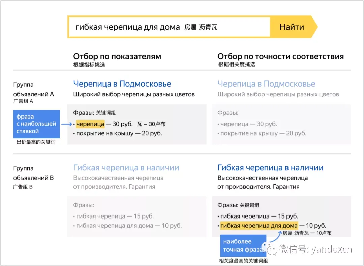Open the bright Гибкая черепица в наличии link
Screen dimensions: 364x266
[270, 167]
